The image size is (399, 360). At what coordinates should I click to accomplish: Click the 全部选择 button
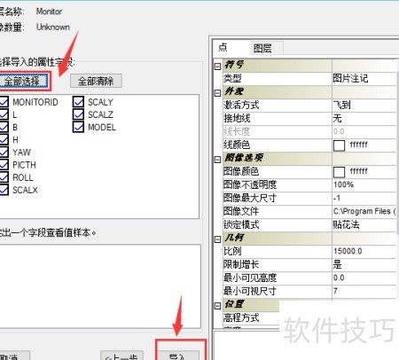(24, 81)
